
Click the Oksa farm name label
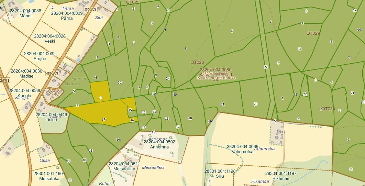[45, 160]
